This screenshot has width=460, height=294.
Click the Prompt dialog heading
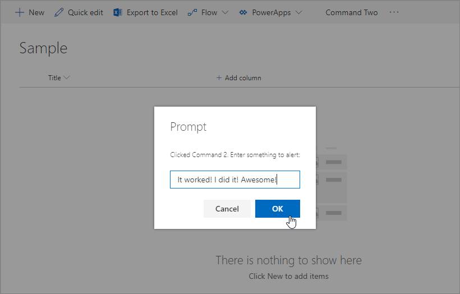point(188,127)
